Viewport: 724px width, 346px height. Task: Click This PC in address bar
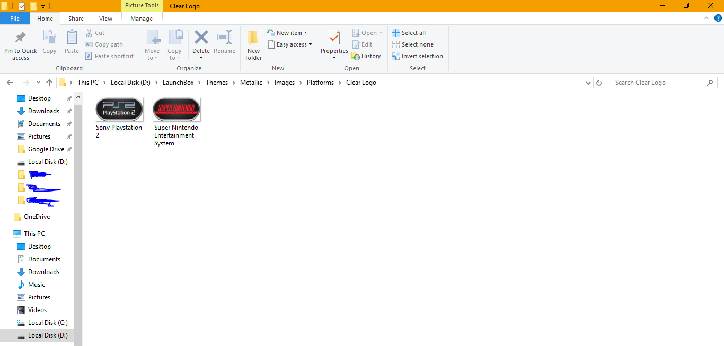(x=88, y=83)
